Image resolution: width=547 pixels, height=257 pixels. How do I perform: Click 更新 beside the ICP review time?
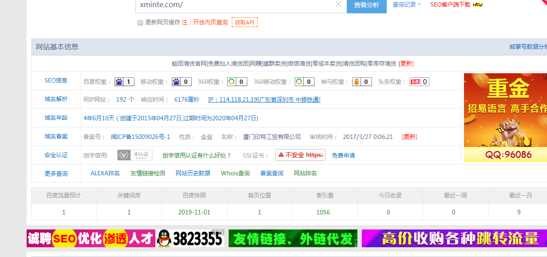click(x=409, y=137)
